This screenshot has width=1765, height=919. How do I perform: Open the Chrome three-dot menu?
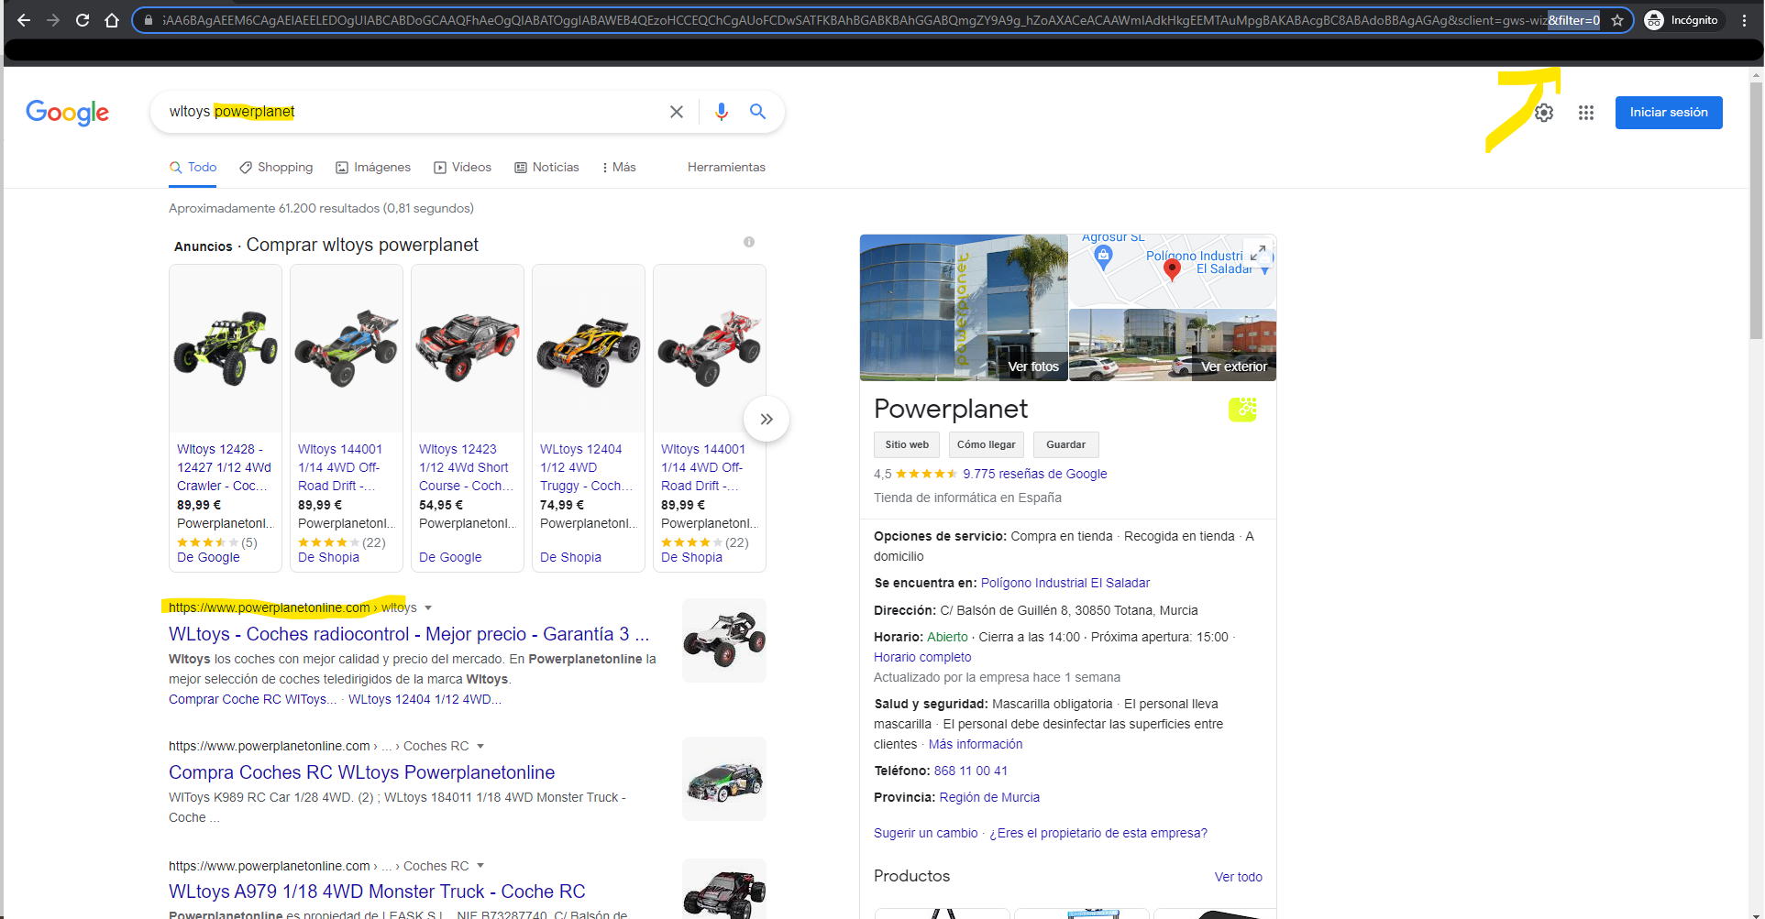pos(1745,20)
